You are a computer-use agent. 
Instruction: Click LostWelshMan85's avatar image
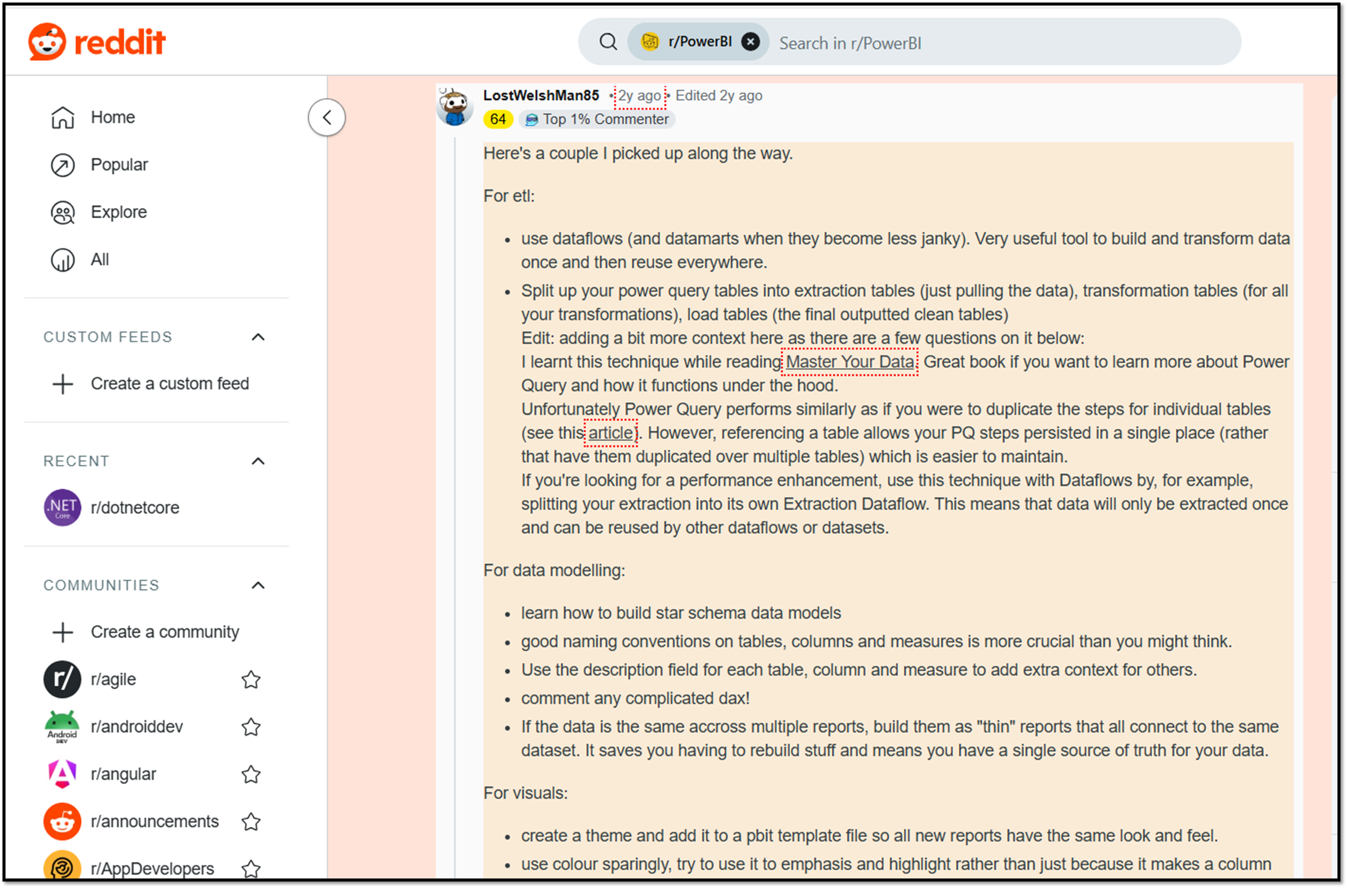point(454,106)
